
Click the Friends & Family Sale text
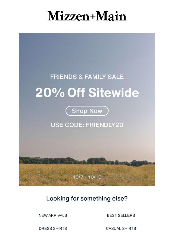[x=87, y=77]
